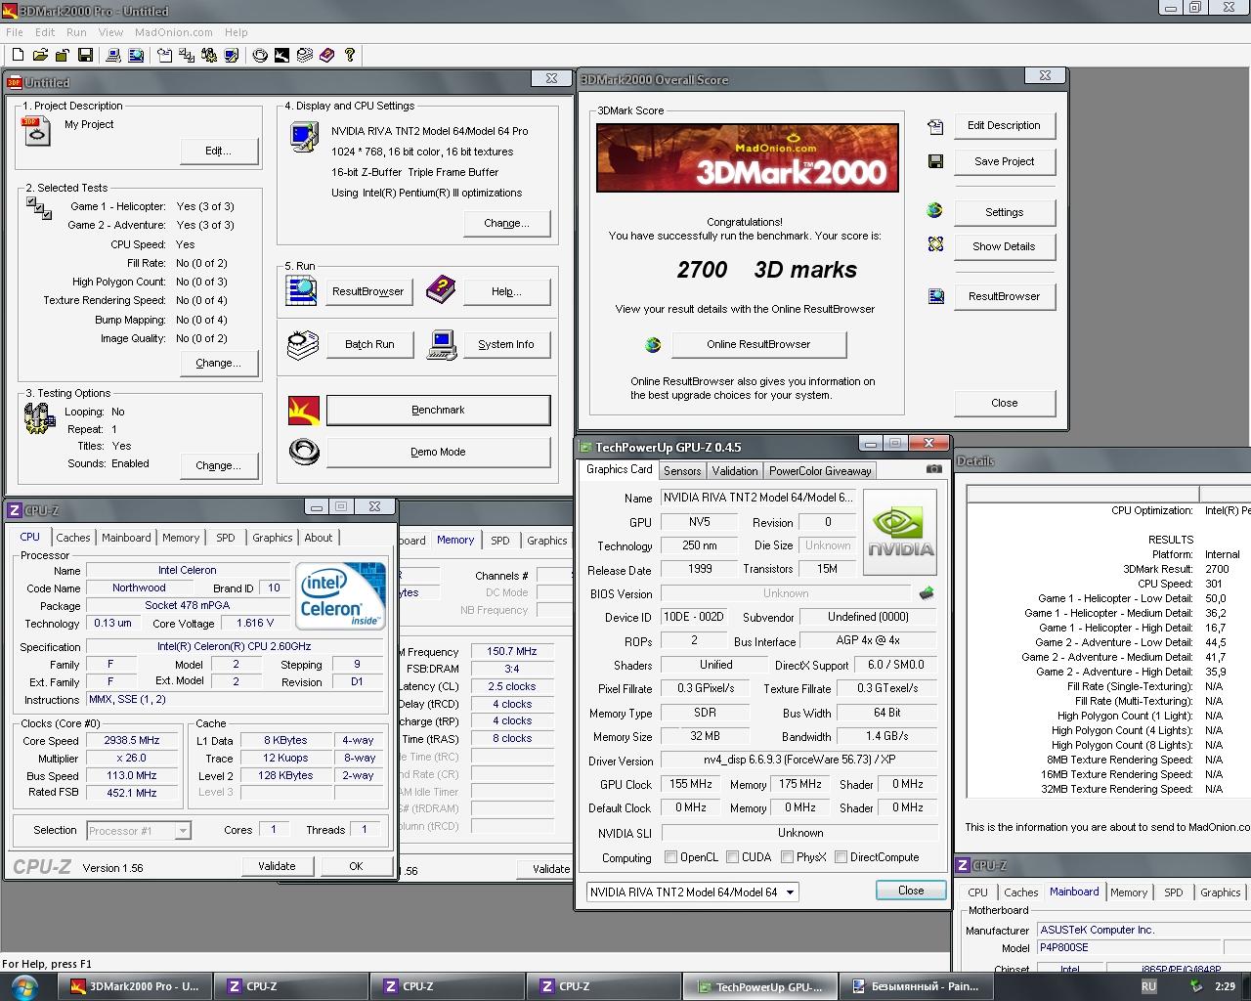
Task: Enable the OpenCL checkbox in GPU-Z
Action: click(x=670, y=857)
